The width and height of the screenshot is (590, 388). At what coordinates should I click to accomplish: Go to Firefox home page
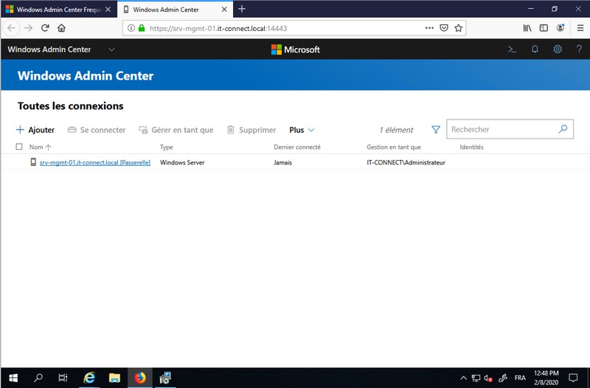coord(62,28)
